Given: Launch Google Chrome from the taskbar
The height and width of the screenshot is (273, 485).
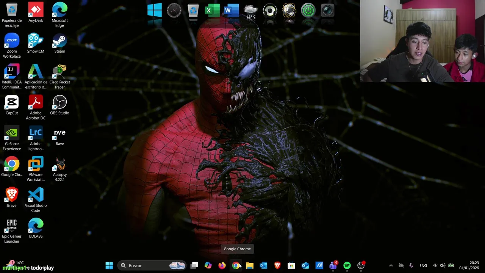Looking at the screenshot, I should [x=236, y=265].
